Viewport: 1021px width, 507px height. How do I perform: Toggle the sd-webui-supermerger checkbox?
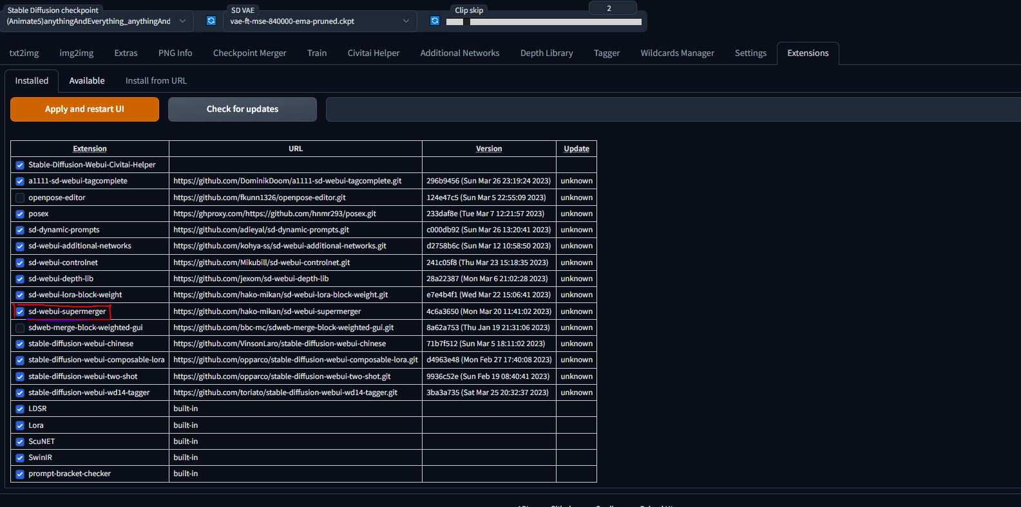click(20, 312)
